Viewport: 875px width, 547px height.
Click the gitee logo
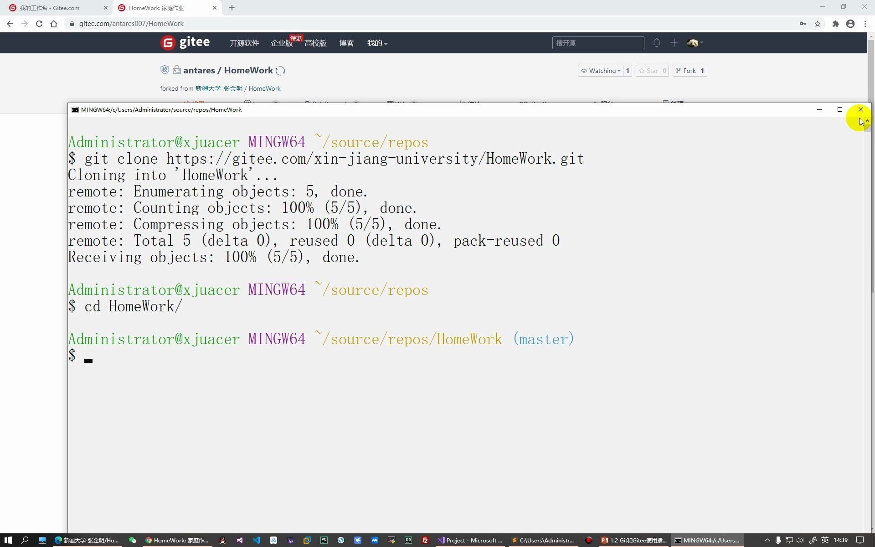[185, 42]
